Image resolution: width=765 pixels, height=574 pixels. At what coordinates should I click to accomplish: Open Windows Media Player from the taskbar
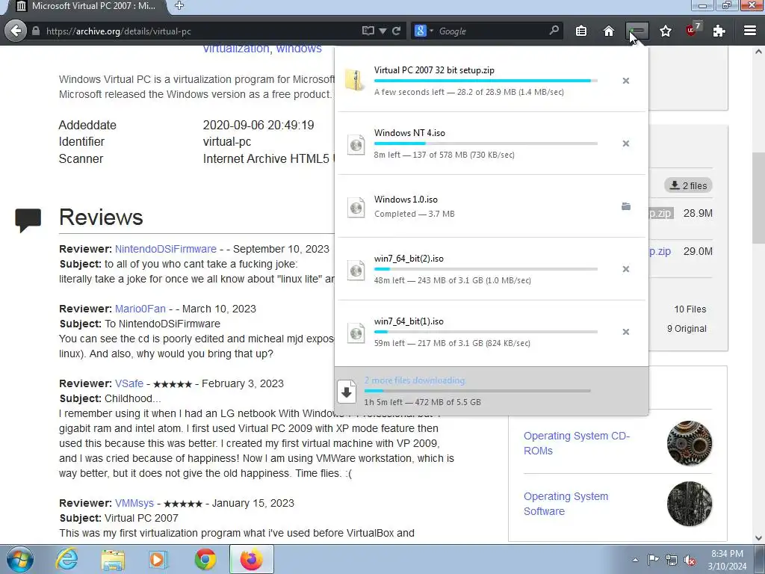(x=158, y=559)
